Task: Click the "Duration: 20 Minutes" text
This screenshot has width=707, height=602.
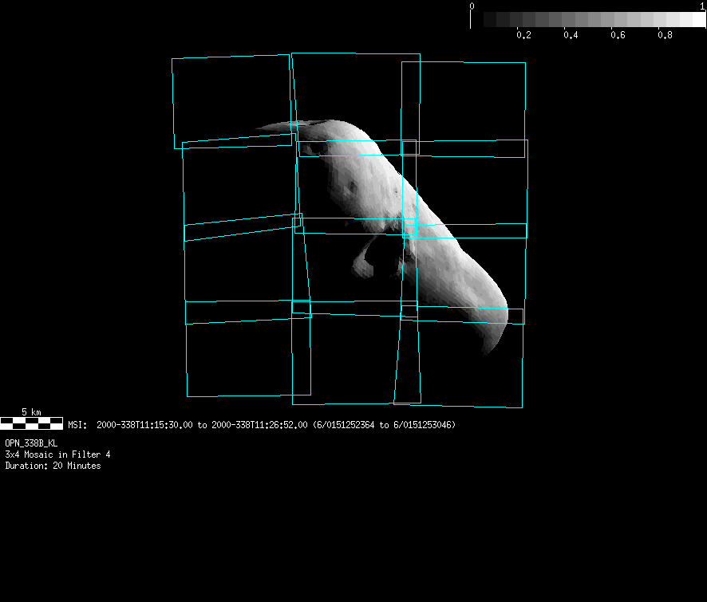Action: tap(53, 466)
